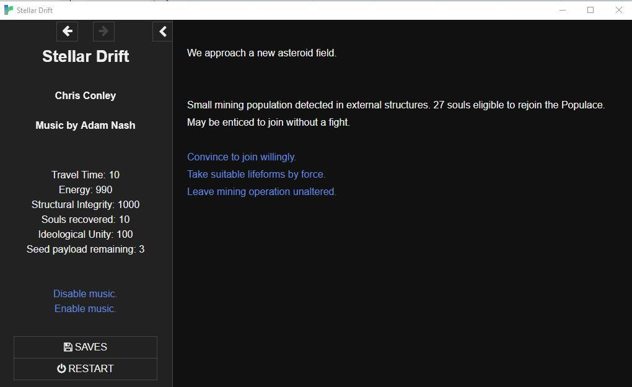Click 'Seed payload remaining: 3' stat
632x387 pixels.
tap(86, 250)
